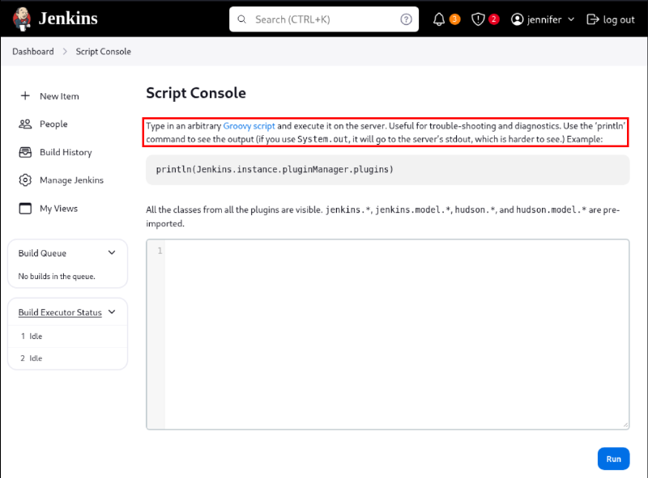
Task: Click the editor resize handle
Action: (x=625, y=425)
